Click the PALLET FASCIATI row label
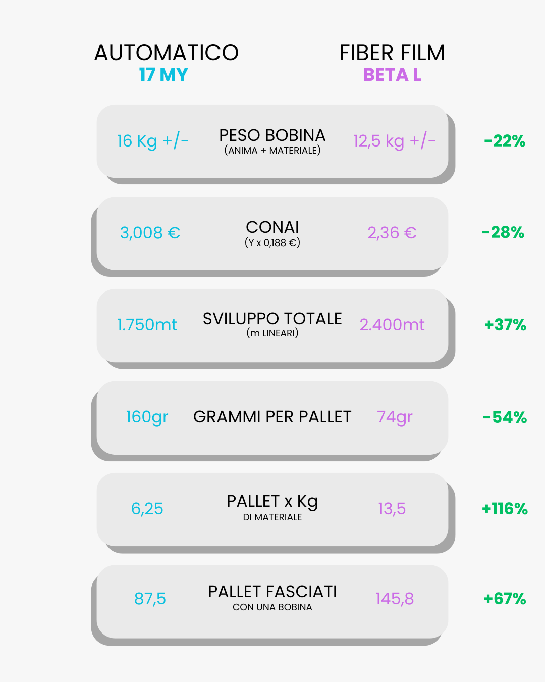 (x=272, y=592)
